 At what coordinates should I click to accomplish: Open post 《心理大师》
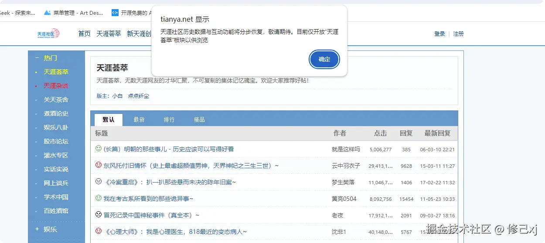point(175,232)
